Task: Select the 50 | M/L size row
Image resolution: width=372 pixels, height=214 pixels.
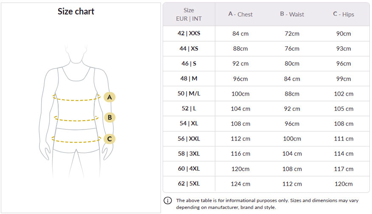Action: (266, 93)
